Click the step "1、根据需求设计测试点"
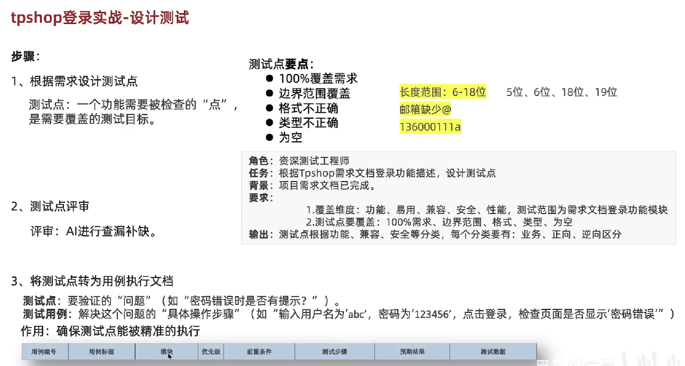Viewport: 685px width, 366px height. pos(74,81)
